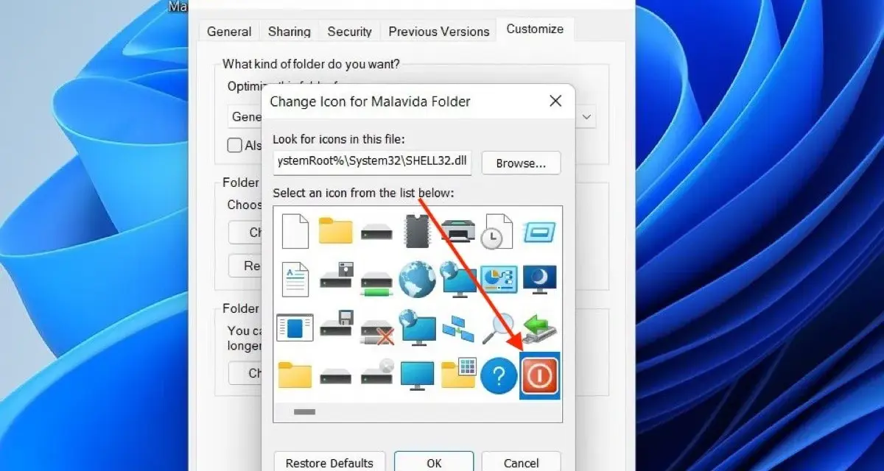Select the plain blue monitor icon

(x=417, y=375)
